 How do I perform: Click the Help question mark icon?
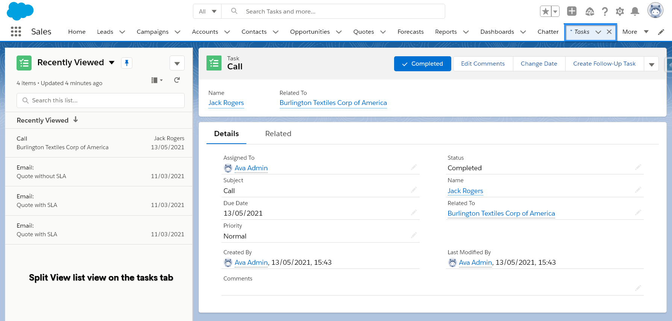[605, 12]
